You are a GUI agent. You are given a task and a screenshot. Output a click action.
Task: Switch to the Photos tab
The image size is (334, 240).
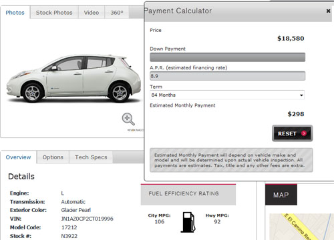(15, 13)
